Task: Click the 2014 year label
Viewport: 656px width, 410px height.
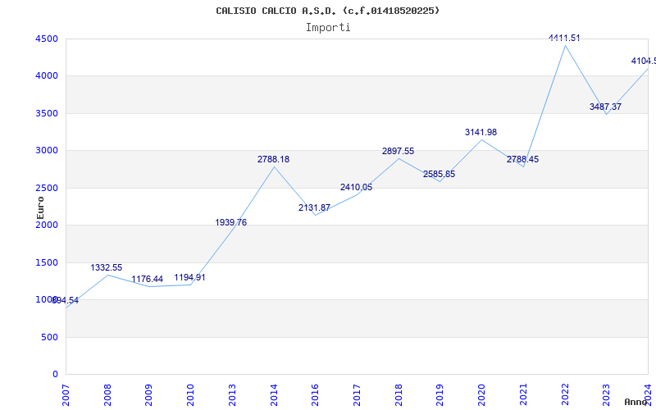Action: pyautogui.click(x=274, y=395)
